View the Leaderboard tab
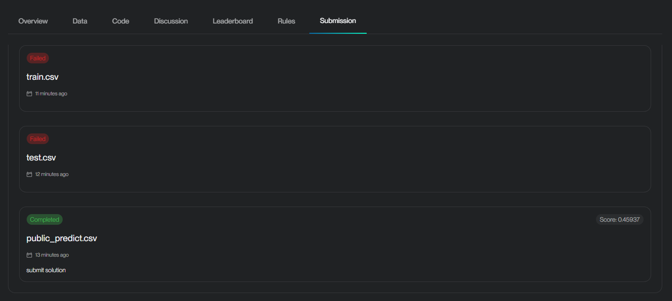This screenshot has height=301, width=672. (232, 21)
